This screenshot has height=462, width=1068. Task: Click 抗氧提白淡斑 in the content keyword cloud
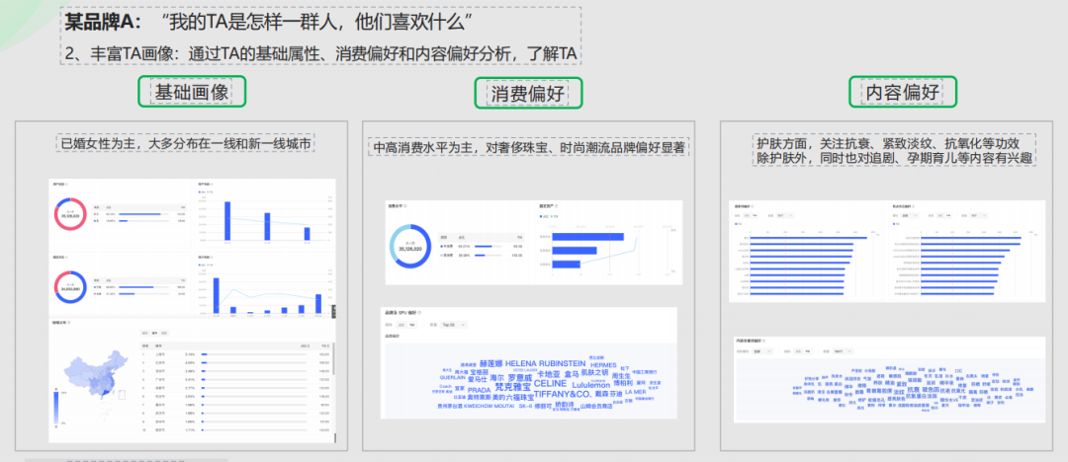(922, 396)
